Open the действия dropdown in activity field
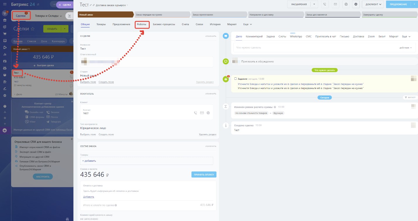 pyautogui.click(x=405, y=48)
